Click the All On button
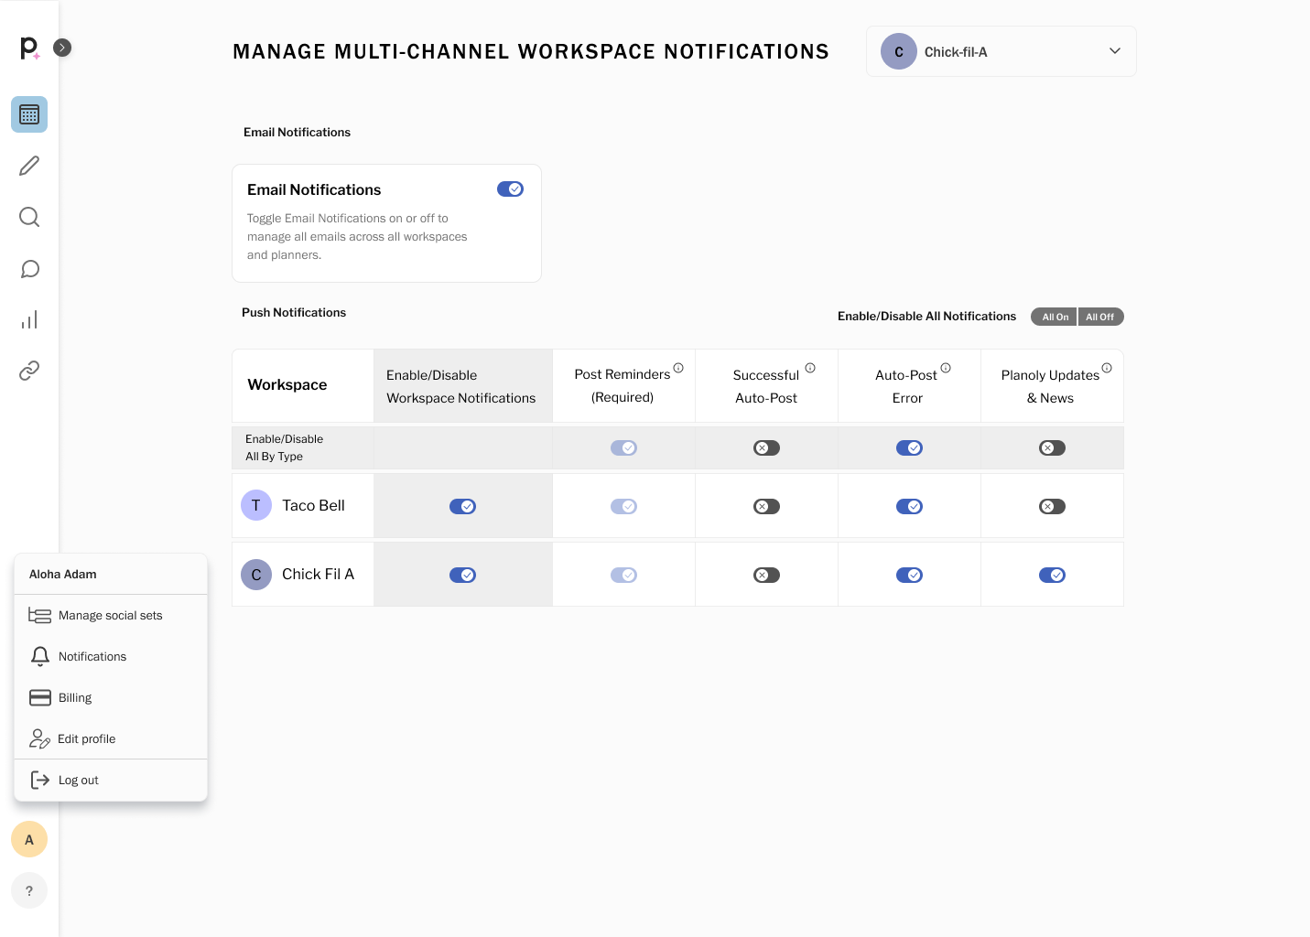The width and height of the screenshot is (1310, 937). click(1055, 317)
